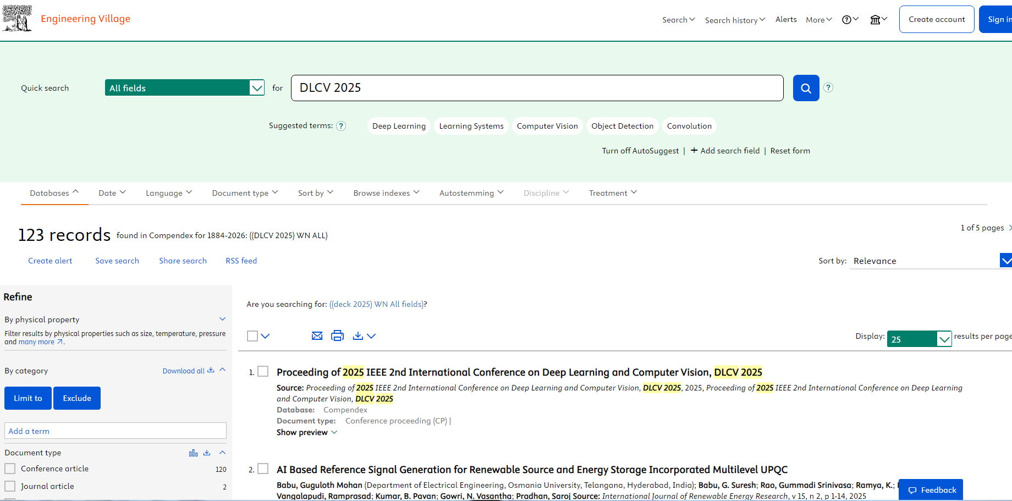Click the Feedback chat icon button

click(931, 490)
